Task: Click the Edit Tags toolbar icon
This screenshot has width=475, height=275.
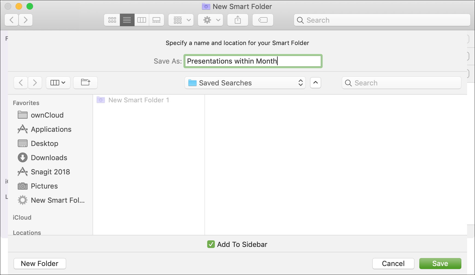Action: (x=263, y=20)
